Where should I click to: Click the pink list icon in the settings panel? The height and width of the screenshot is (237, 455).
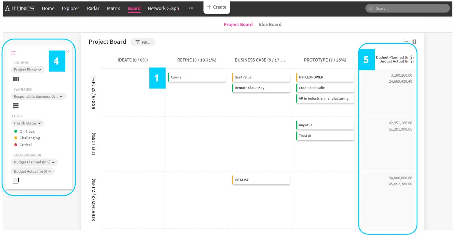click(x=13, y=53)
